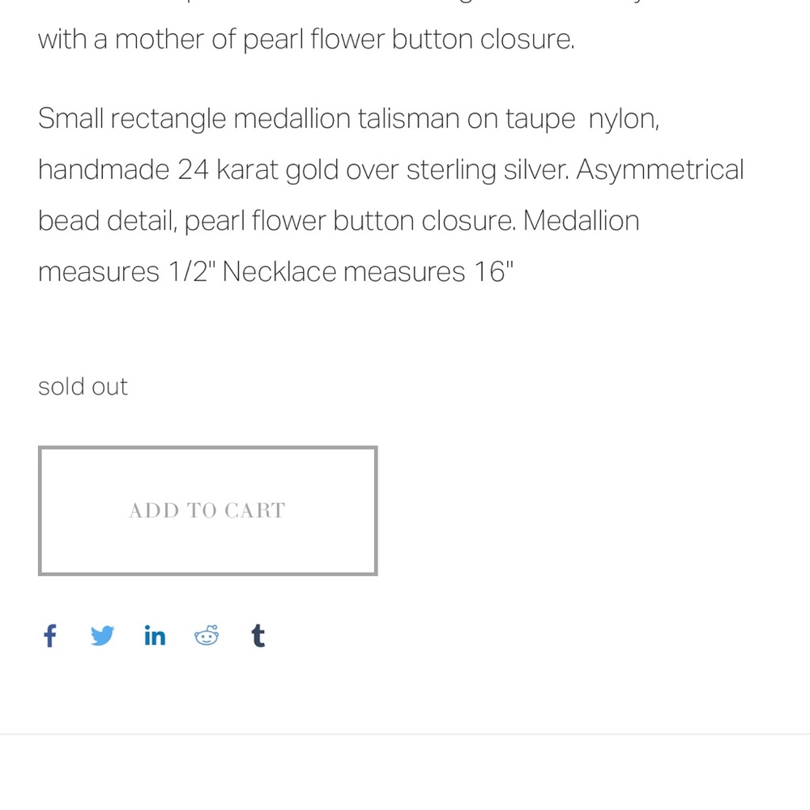Click the ADD TO CART button
Image resolution: width=810 pixels, height=810 pixels.
point(207,510)
